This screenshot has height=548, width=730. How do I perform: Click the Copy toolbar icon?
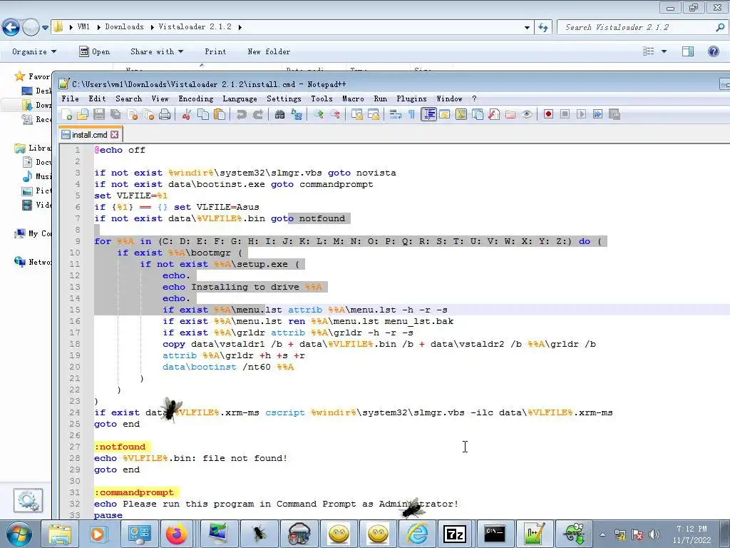[x=203, y=114]
